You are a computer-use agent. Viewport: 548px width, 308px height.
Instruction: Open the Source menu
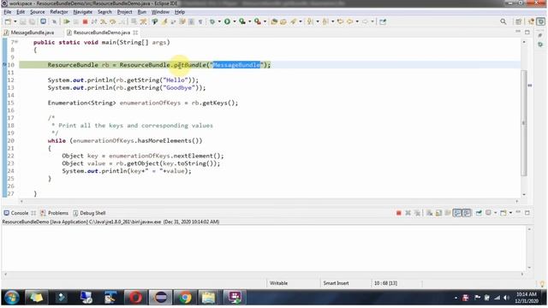click(38, 12)
